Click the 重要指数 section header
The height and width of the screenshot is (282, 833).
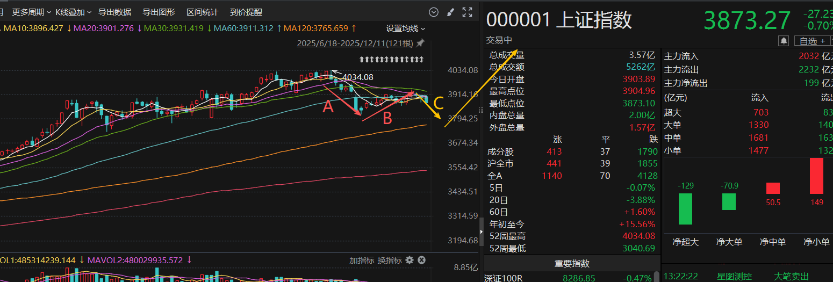pos(572,264)
